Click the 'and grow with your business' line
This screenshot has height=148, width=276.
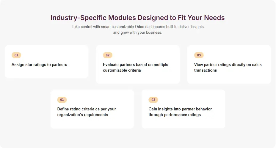[137, 32]
